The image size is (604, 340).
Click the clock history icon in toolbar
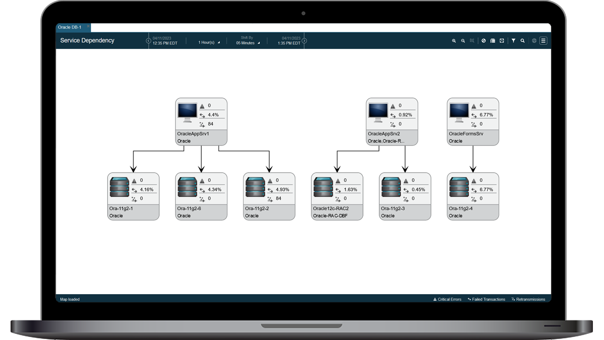click(502, 41)
